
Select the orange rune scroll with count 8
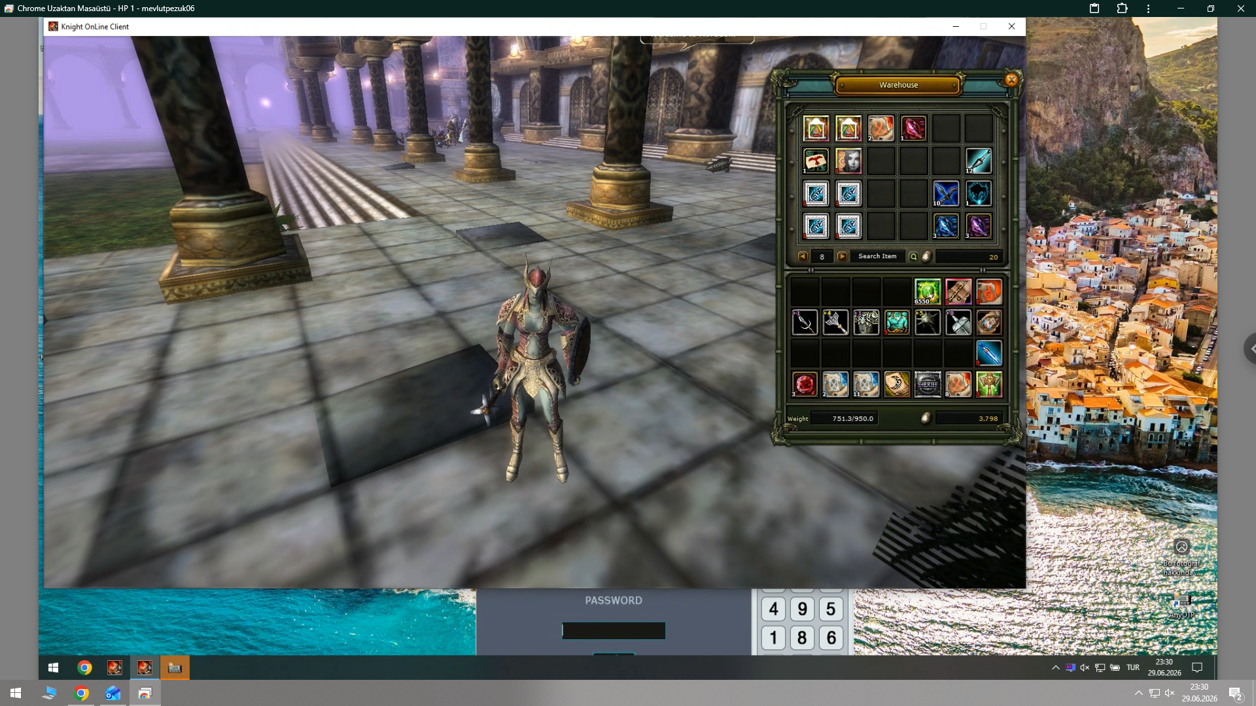958,384
